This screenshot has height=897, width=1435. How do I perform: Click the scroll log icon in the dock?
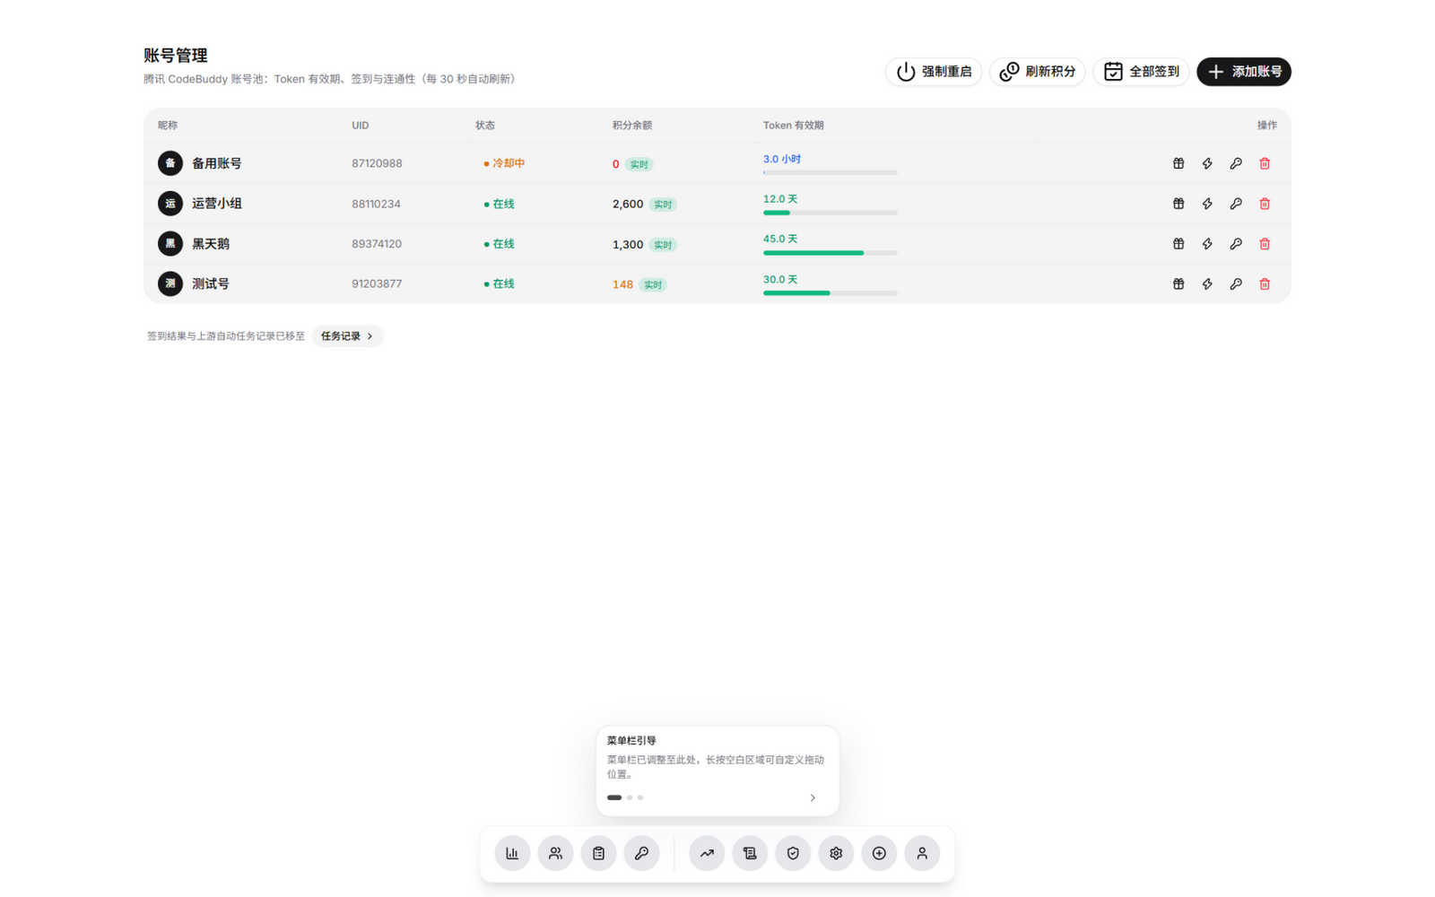750,853
